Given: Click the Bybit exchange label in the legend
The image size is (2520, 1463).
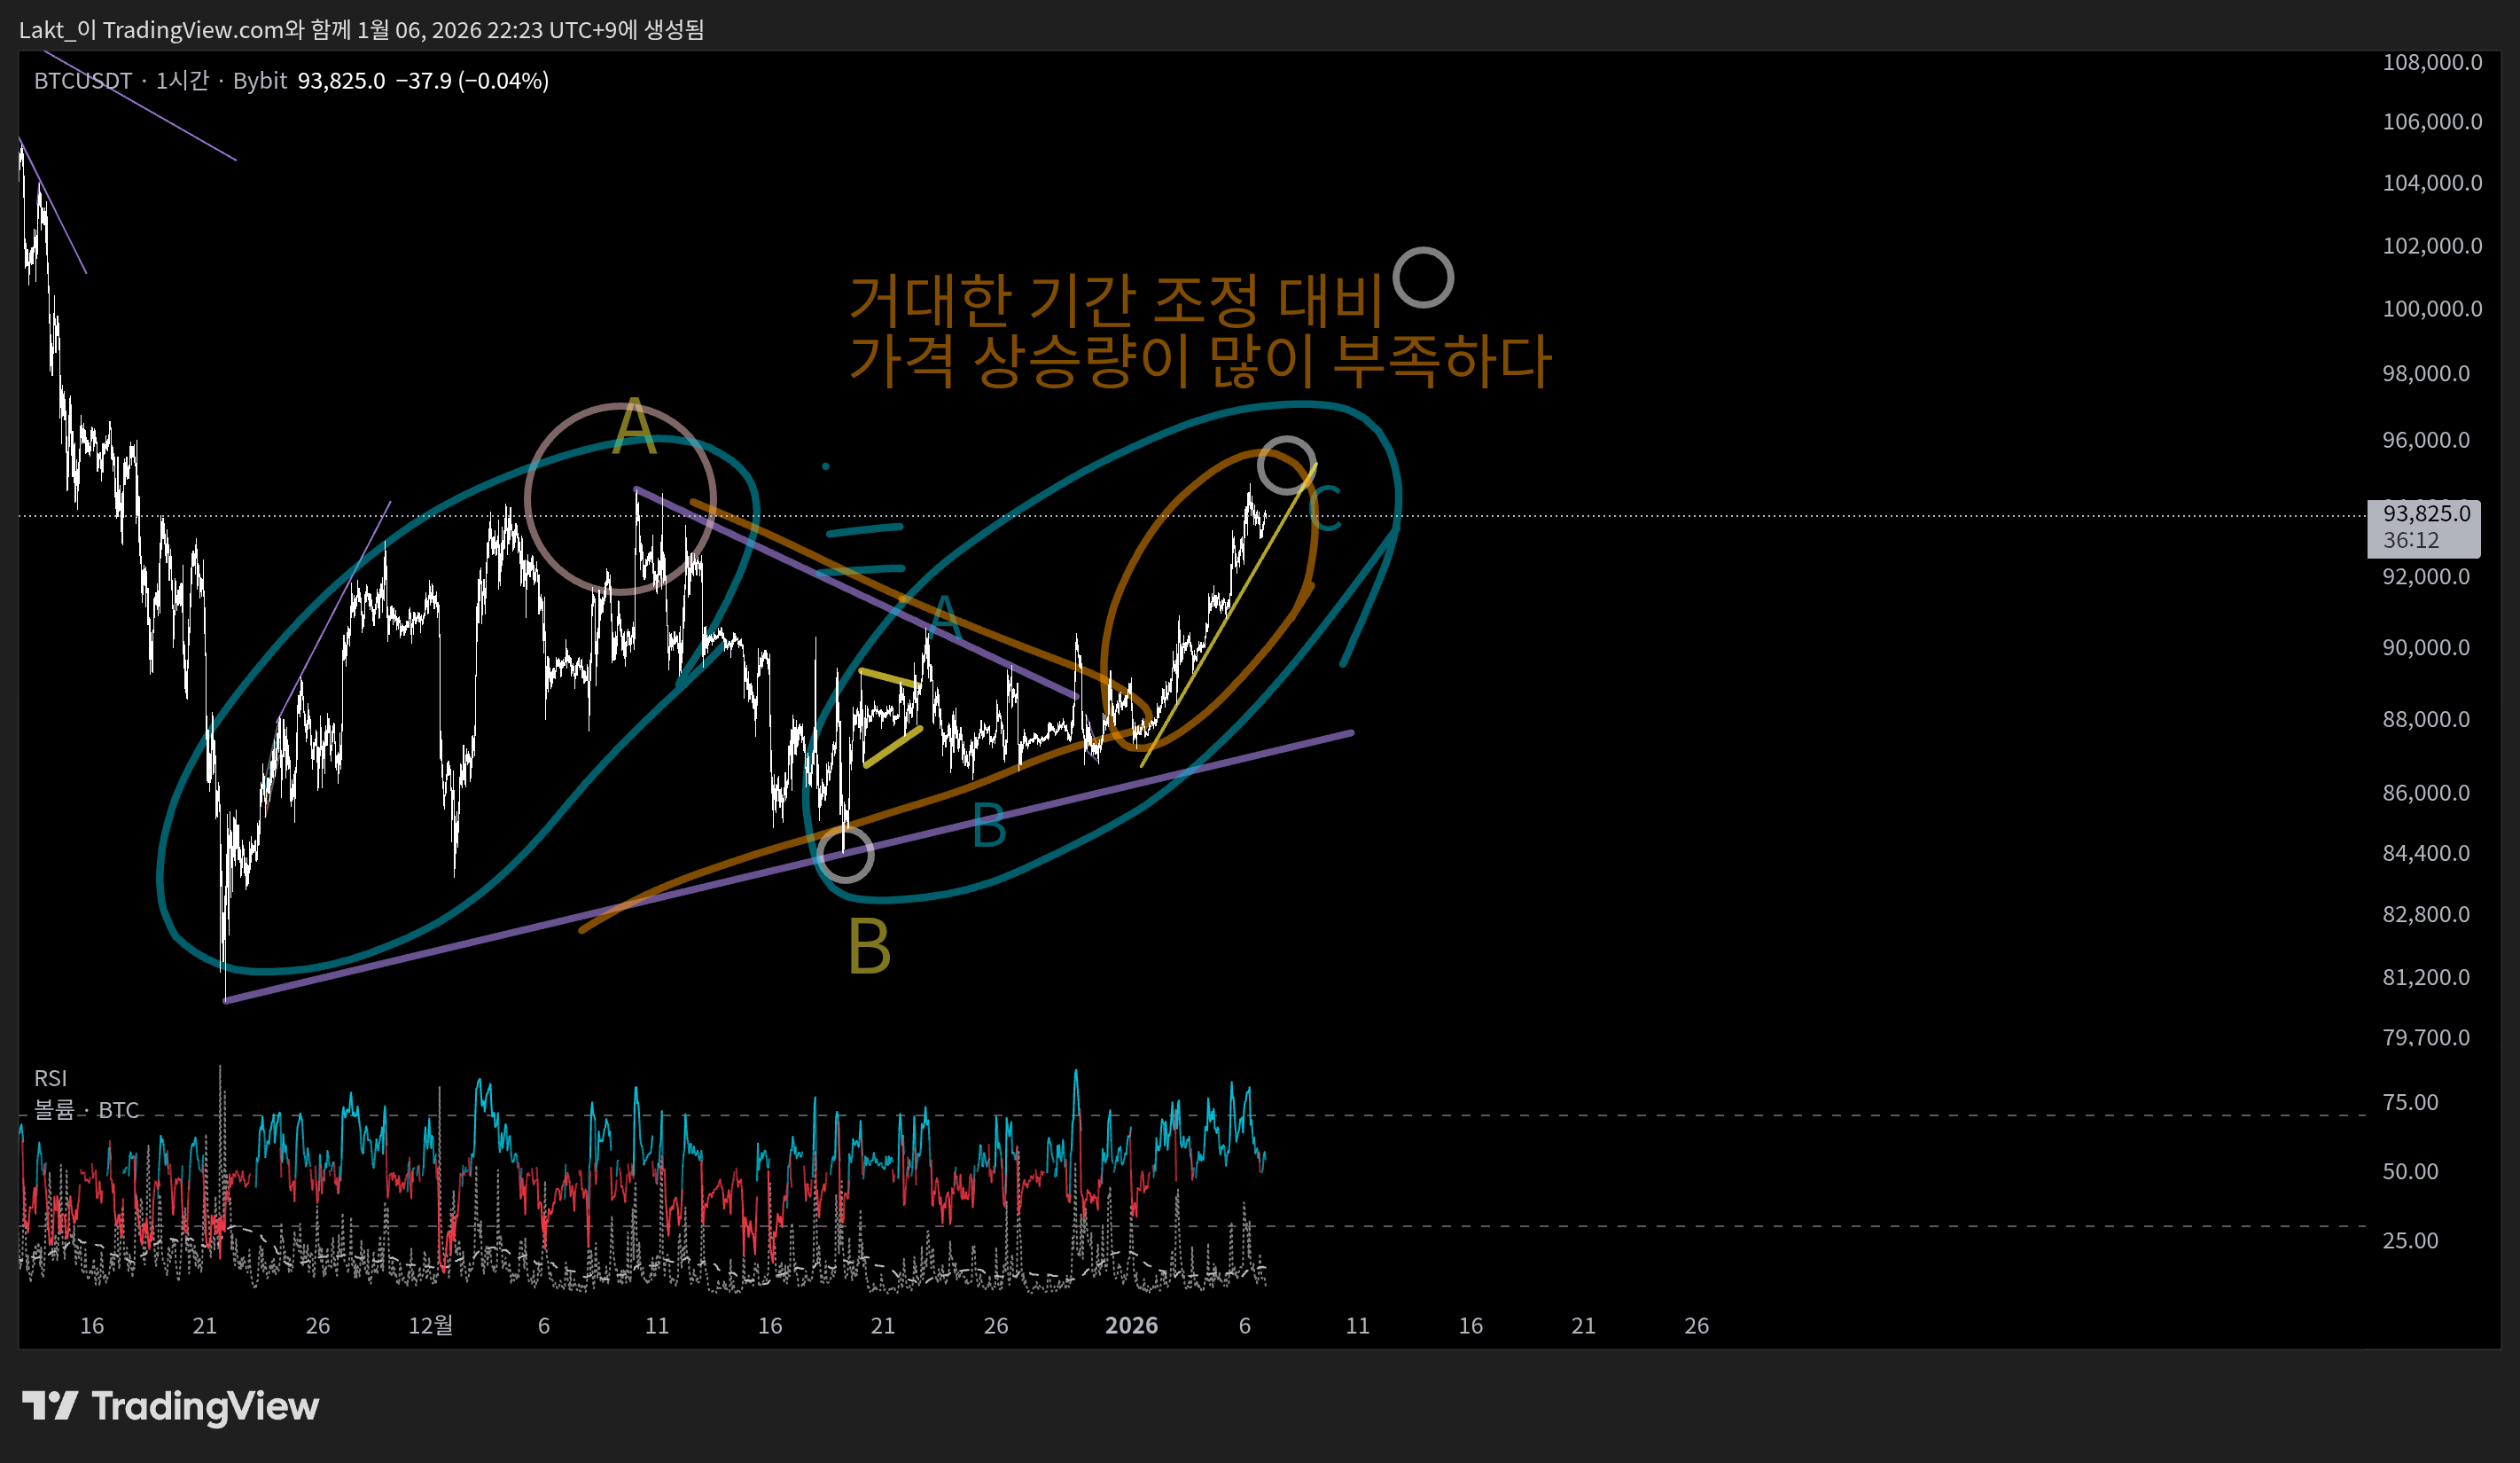Looking at the screenshot, I should tap(260, 81).
